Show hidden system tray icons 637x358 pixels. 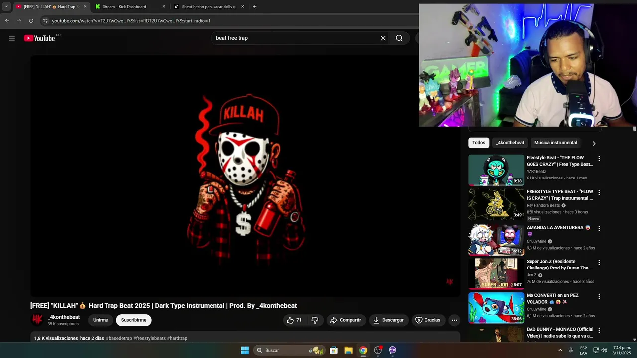click(560, 350)
